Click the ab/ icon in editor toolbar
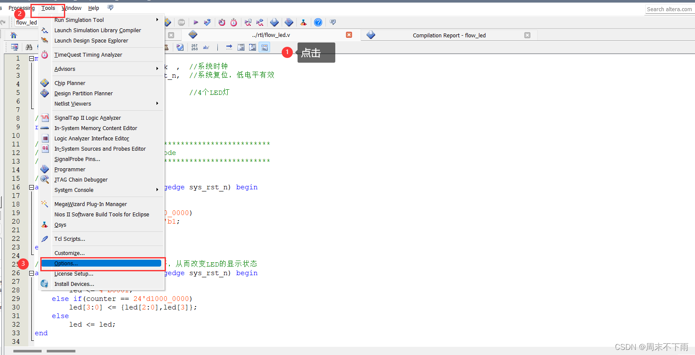 click(206, 47)
